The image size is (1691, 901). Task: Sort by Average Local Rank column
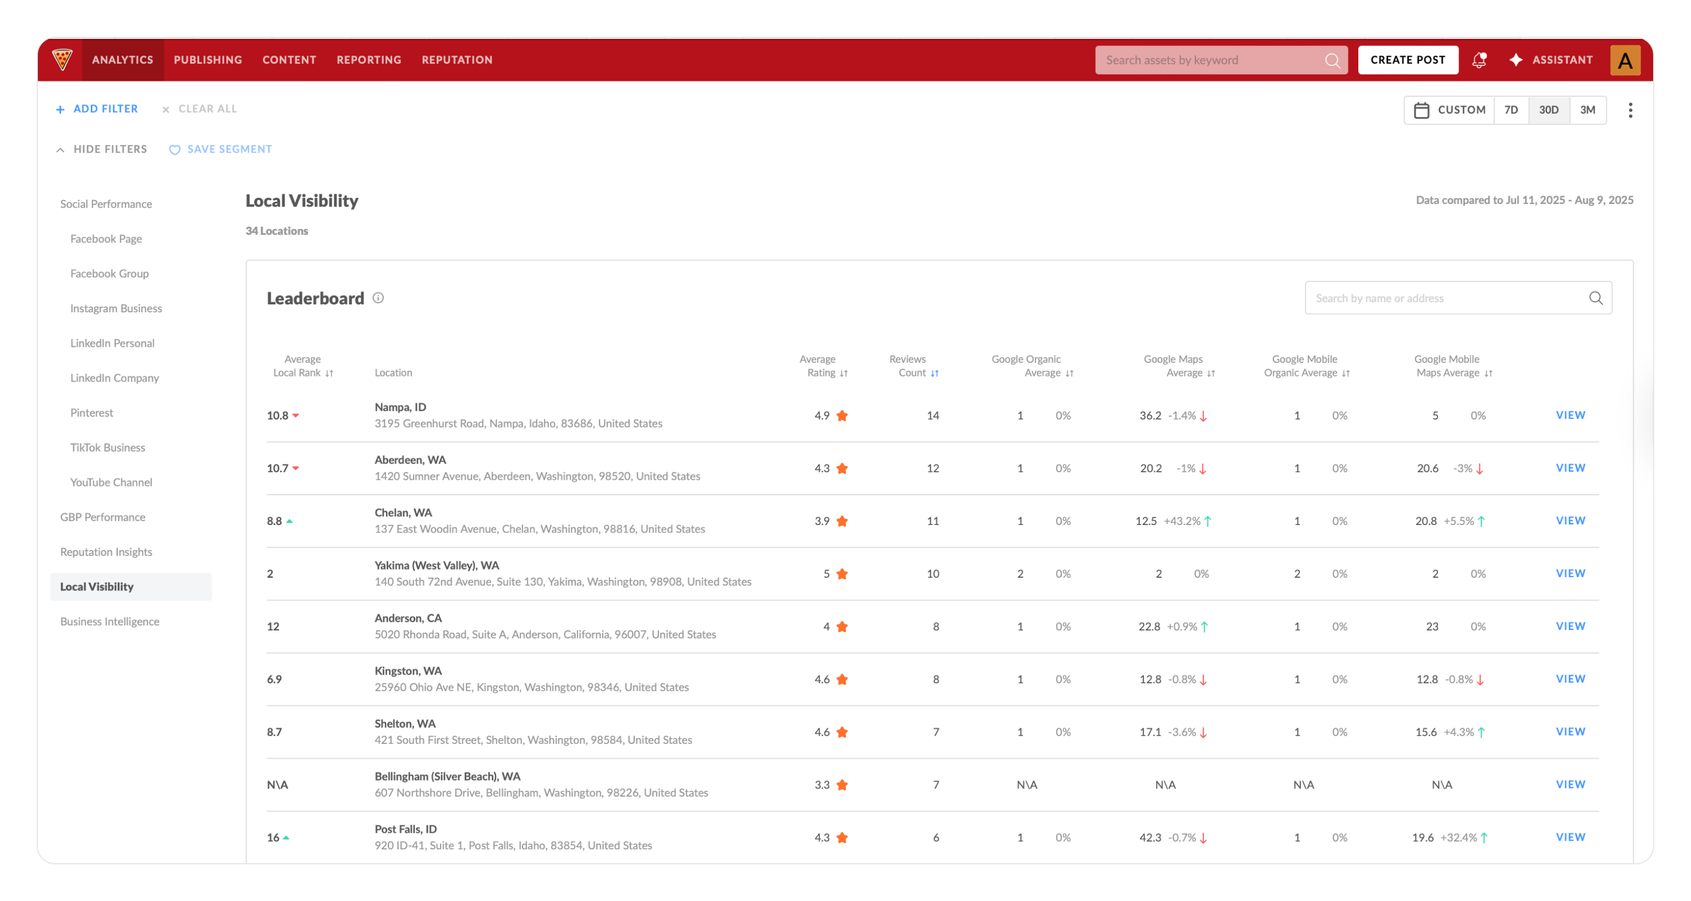[x=329, y=373]
